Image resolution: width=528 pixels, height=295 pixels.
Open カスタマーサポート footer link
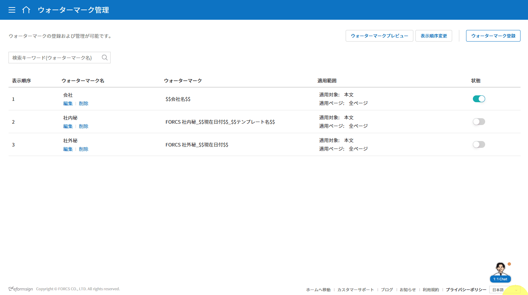click(x=356, y=290)
